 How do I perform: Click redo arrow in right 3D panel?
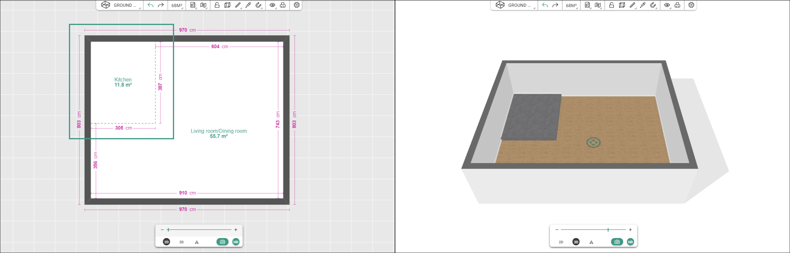point(555,5)
